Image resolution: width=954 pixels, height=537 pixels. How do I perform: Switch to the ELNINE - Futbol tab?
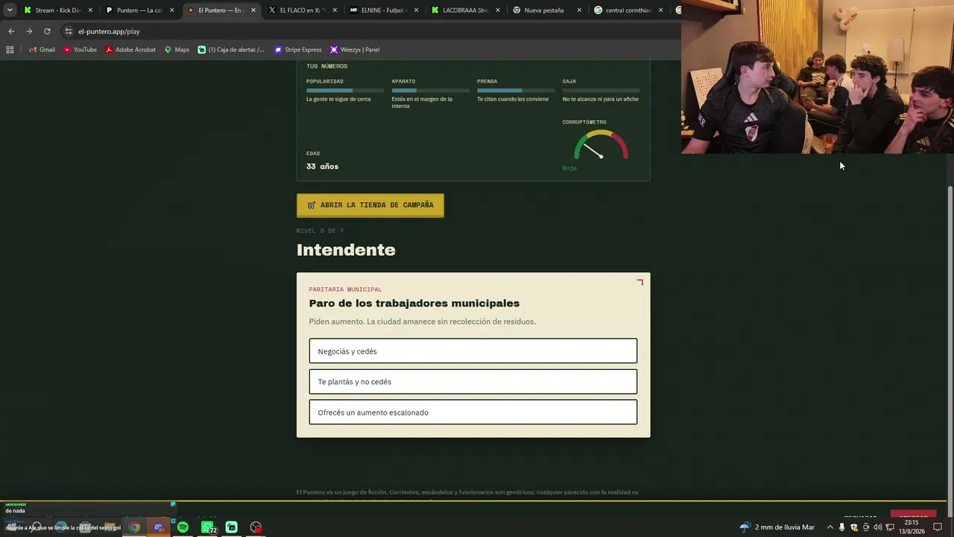[x=383, y=10]
